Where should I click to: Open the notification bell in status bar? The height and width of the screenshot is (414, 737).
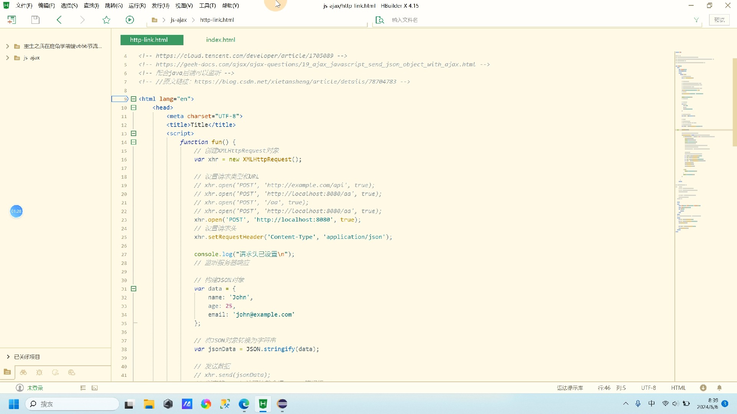719,388
